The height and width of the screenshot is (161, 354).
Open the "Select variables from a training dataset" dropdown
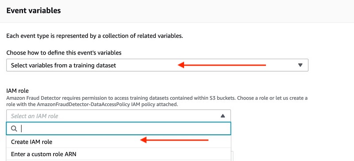[x=157, y=65]
